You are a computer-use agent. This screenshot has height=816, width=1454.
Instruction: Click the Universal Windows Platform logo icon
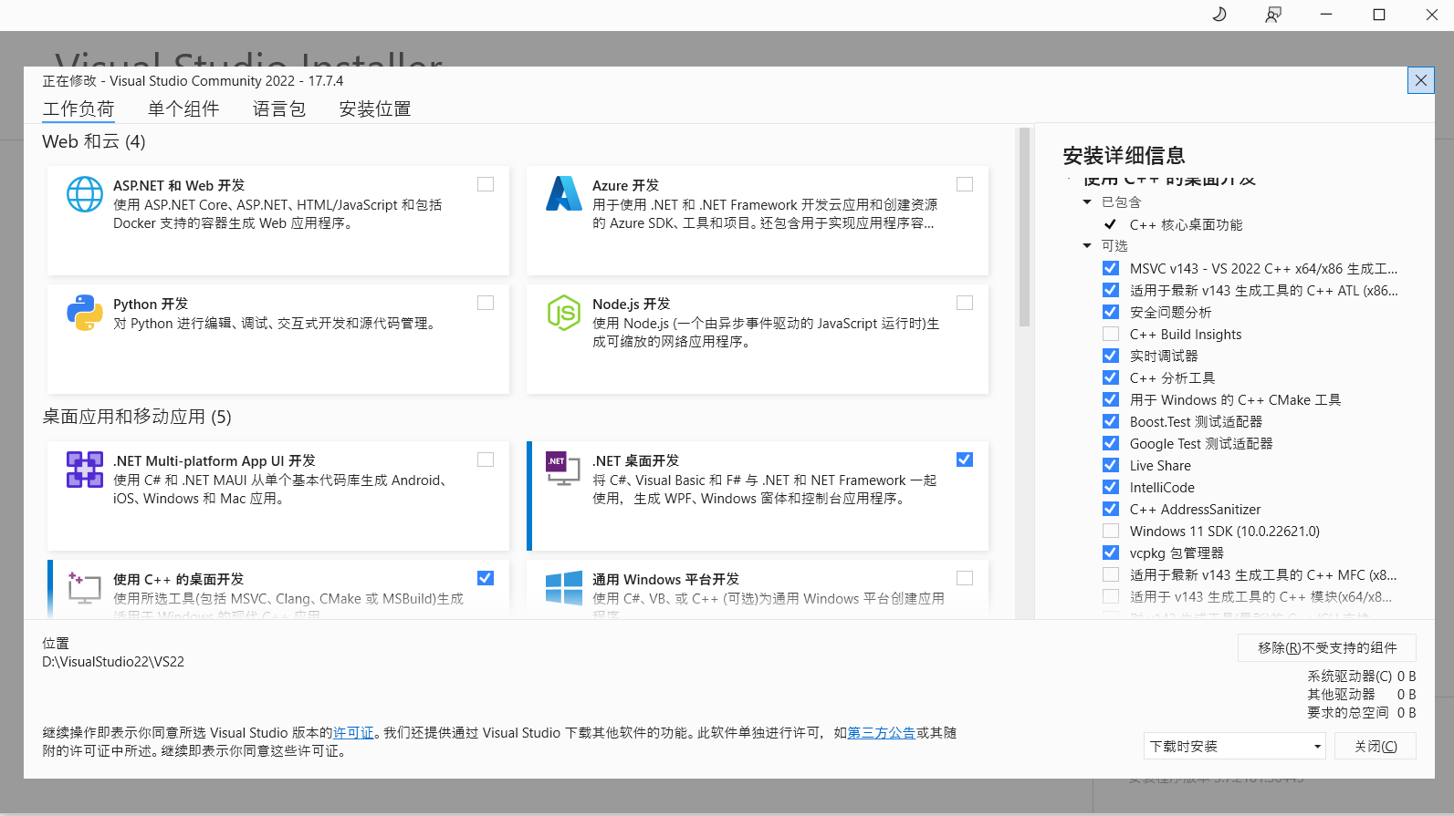[564, 588]
